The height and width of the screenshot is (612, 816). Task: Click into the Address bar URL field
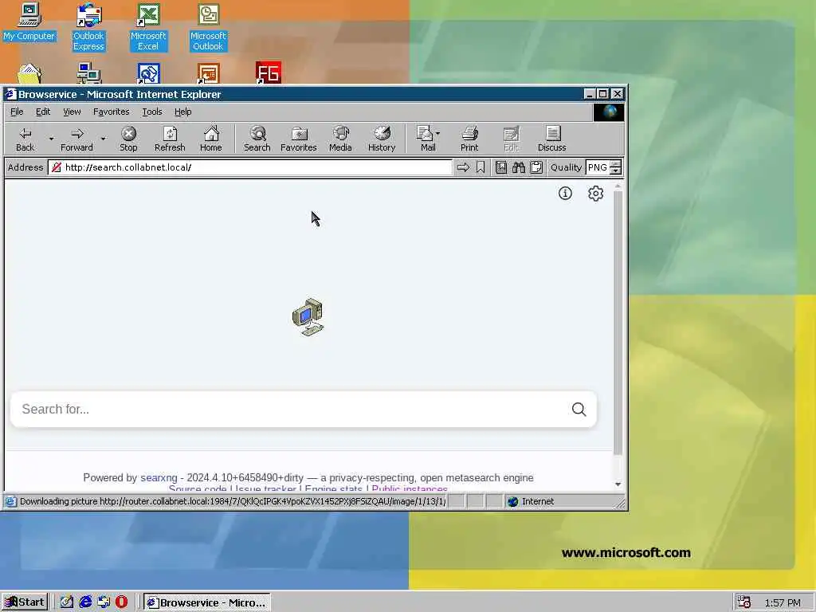[250, 167]
